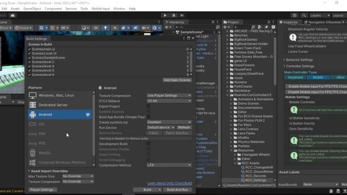Viewport: 347px width, 195px height.
Task: Open the ETC2 fallback dropdown
Action: (x=169, y=101)
